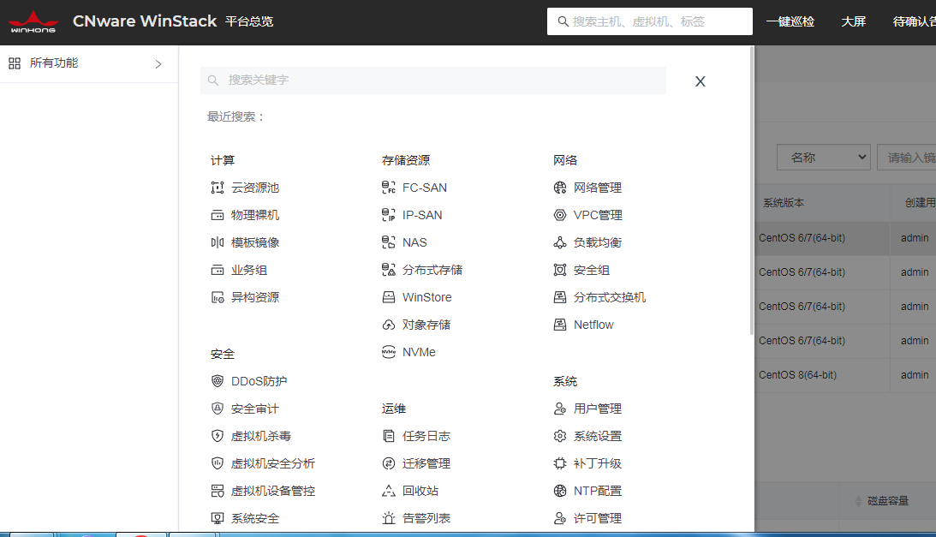Click the 云资源池 cloud resource pool icon

click(218, 188)
